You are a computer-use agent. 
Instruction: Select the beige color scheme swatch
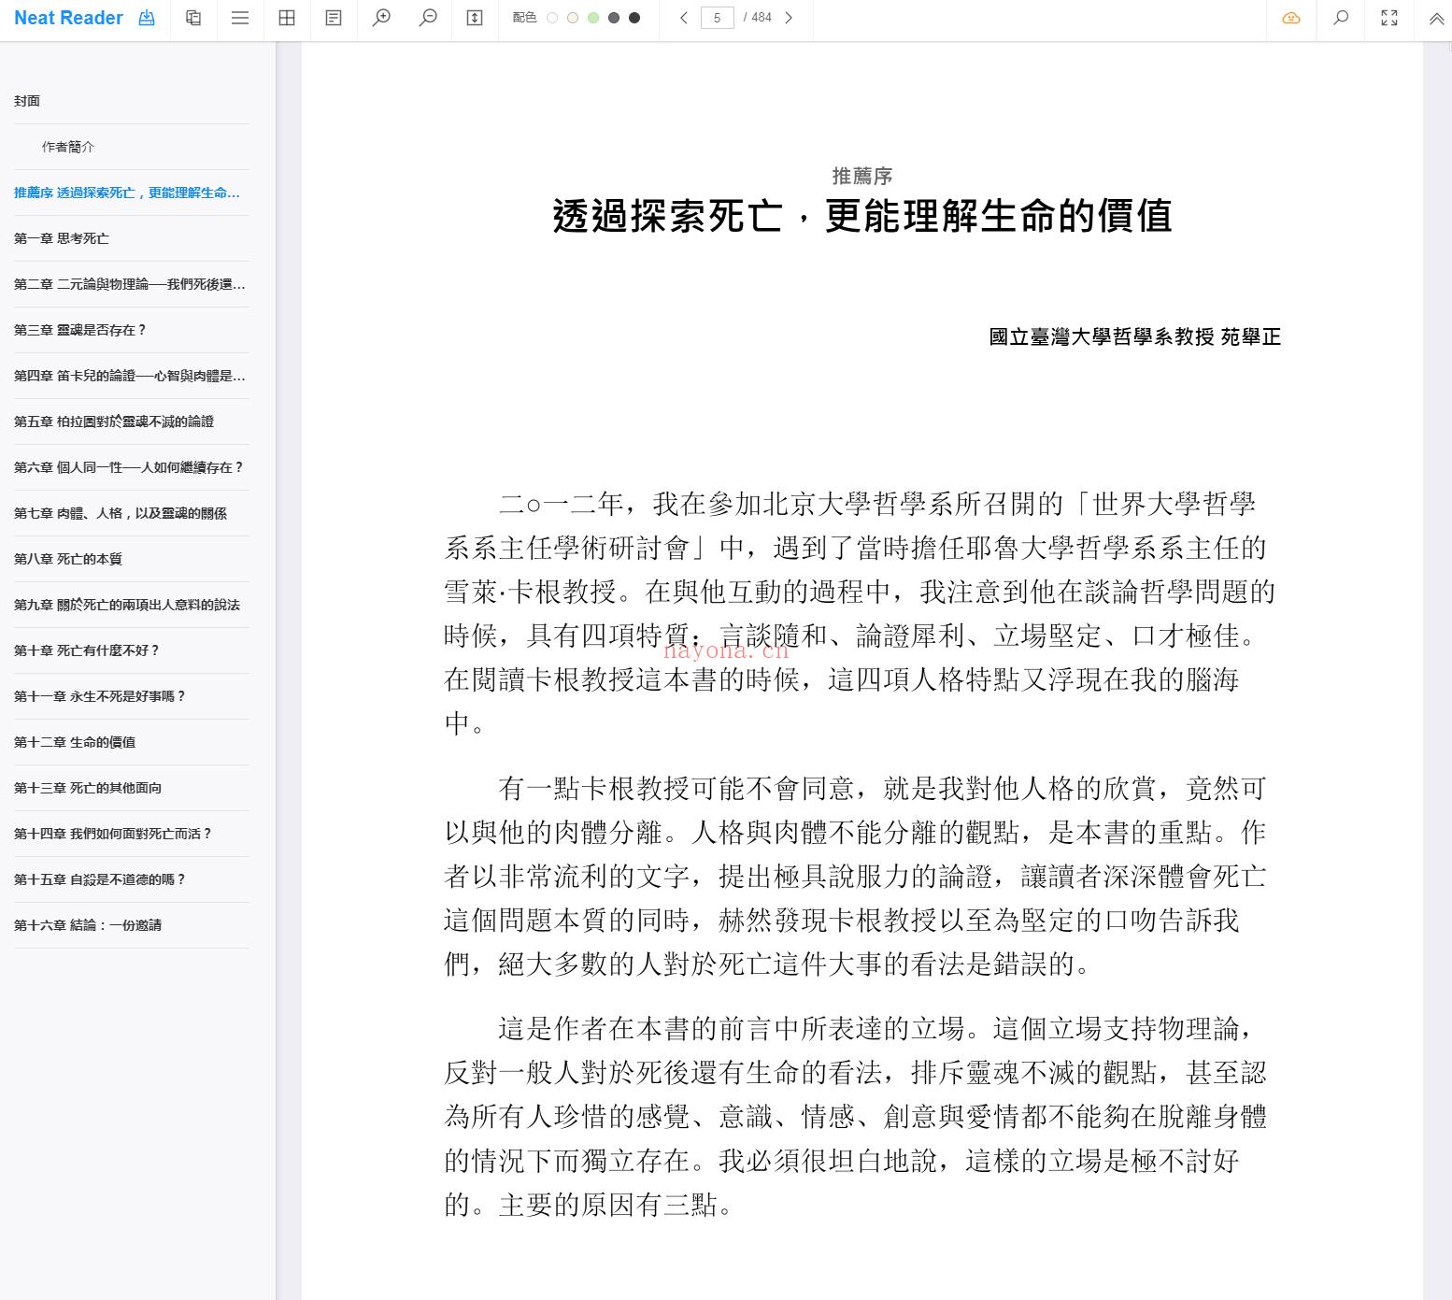[573, 18]
